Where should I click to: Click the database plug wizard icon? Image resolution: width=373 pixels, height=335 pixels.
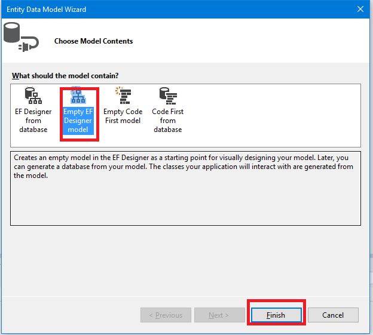(21, 37)
